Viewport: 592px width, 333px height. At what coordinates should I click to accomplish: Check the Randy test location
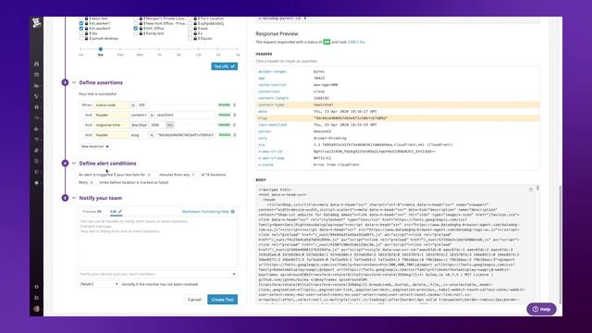[x=136, y=33]
